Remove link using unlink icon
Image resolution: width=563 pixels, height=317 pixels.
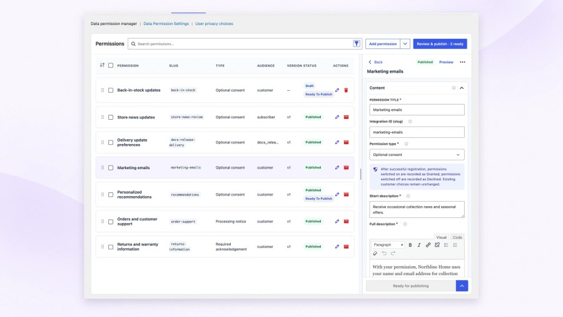pos(437,245)
